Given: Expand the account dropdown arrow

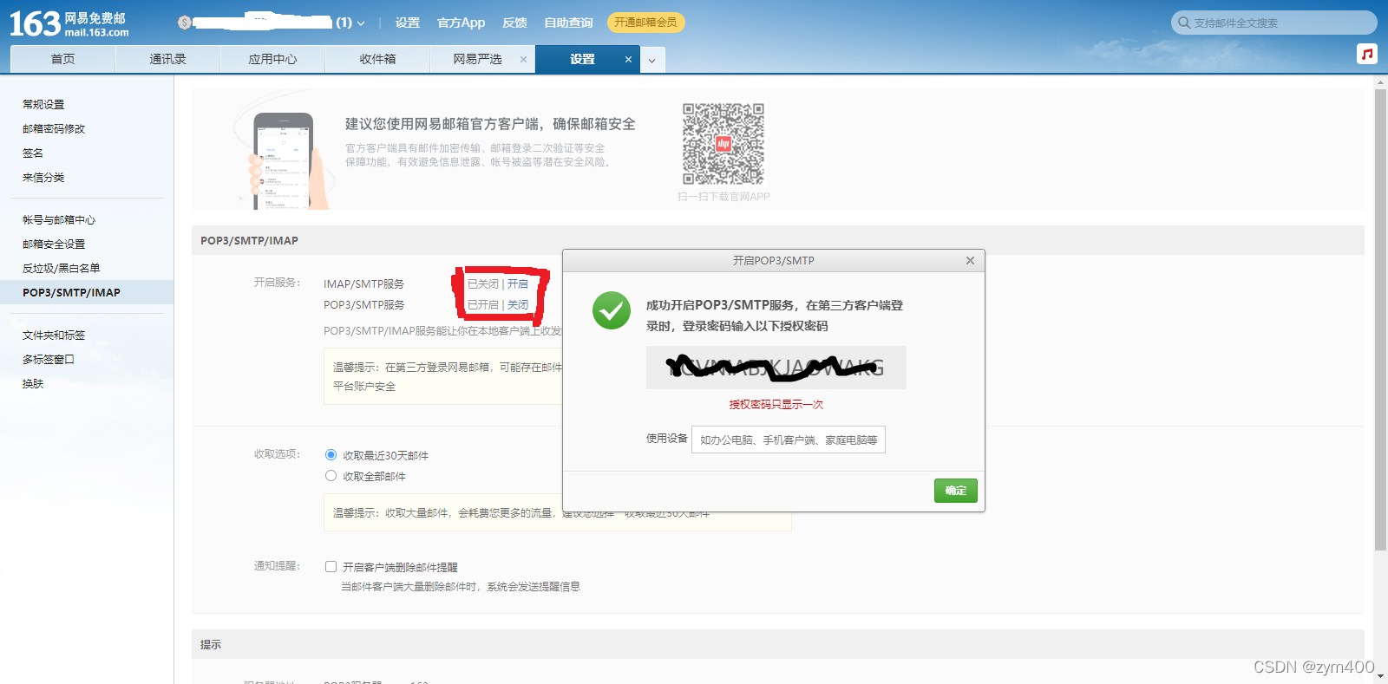Looking at the screenshot, I should (361, 23).
